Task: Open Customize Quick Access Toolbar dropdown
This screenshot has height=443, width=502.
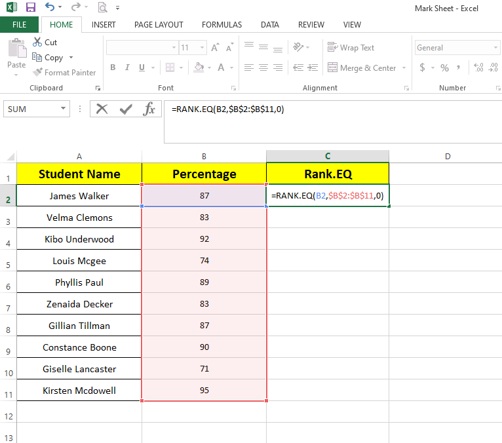Action: click(x=117, y=8)
